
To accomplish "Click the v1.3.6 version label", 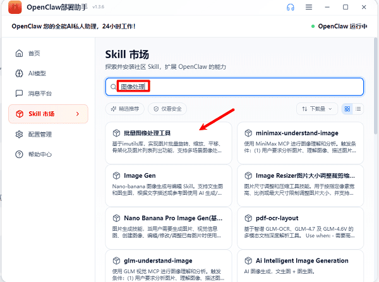I will point(98,7).
